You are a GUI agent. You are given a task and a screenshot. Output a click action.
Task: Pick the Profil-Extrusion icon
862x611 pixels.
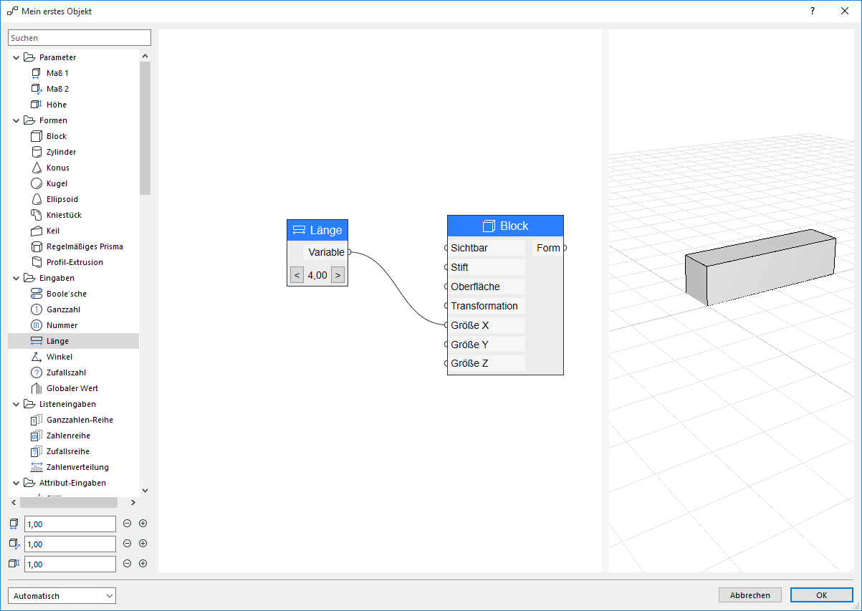37,262
